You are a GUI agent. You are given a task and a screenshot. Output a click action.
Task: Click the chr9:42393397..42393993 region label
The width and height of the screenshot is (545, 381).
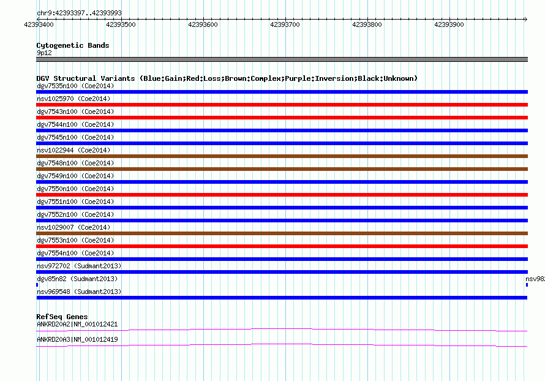[78, 13]
